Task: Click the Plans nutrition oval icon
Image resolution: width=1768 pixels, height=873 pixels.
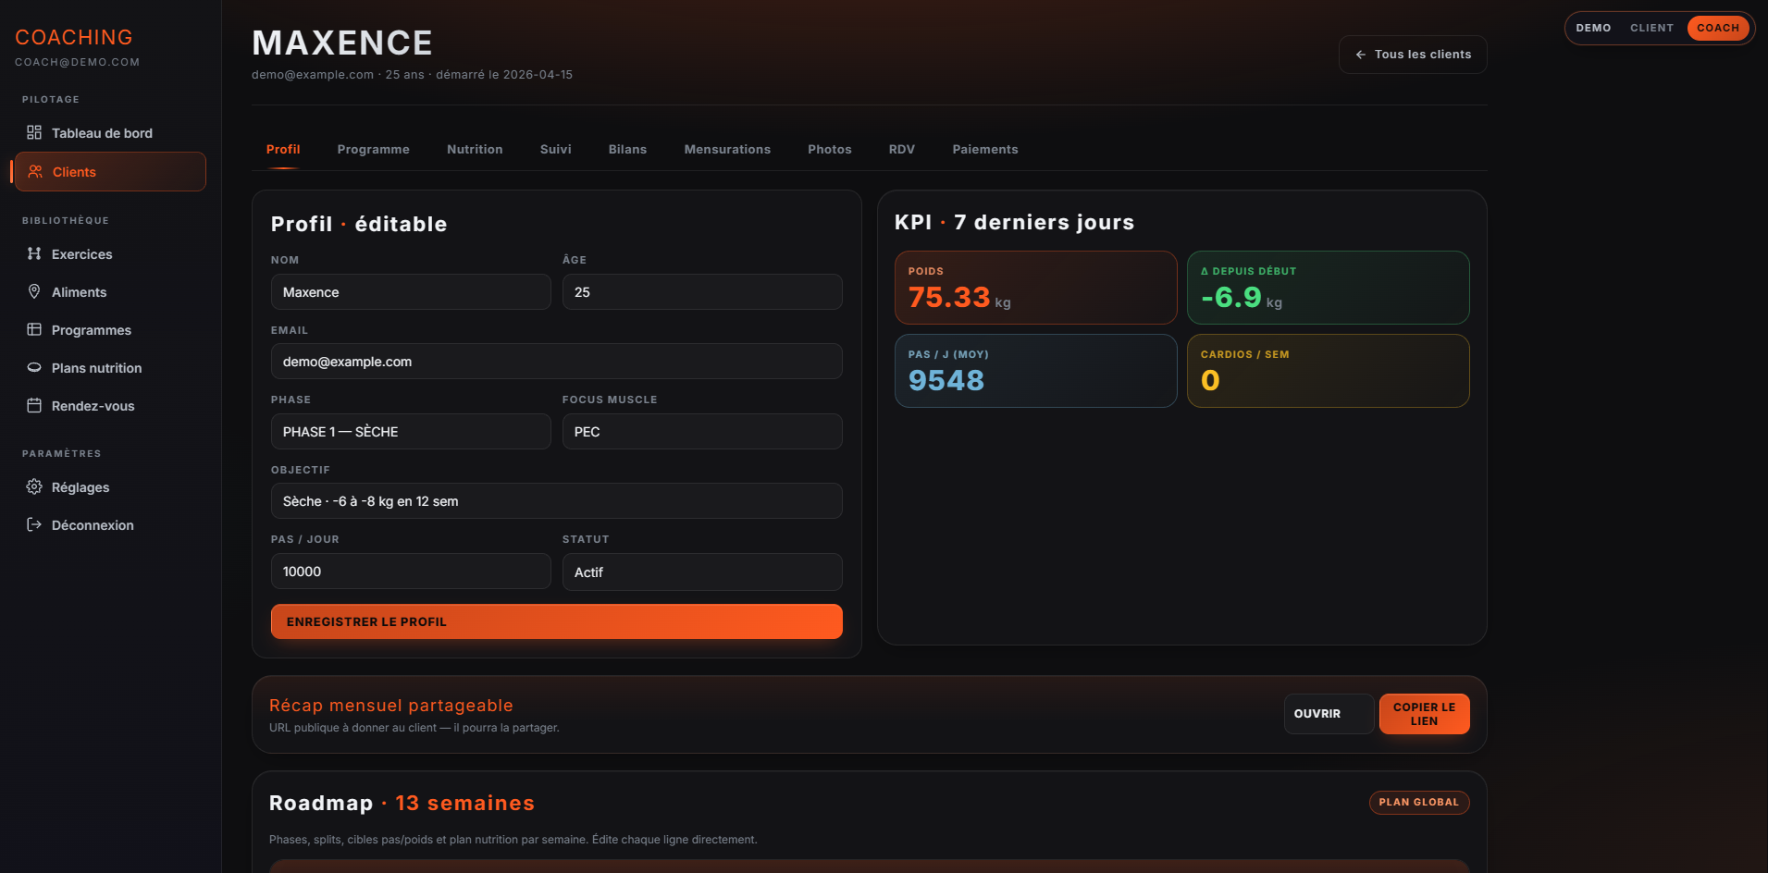Action: (34, 367)
